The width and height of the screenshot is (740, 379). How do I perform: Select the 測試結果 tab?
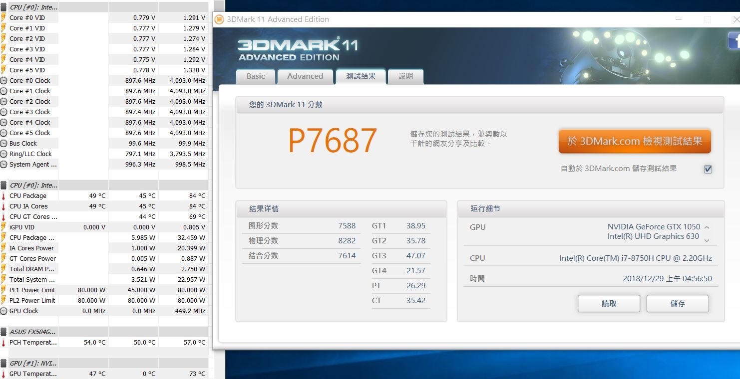(x=361, y=76)
